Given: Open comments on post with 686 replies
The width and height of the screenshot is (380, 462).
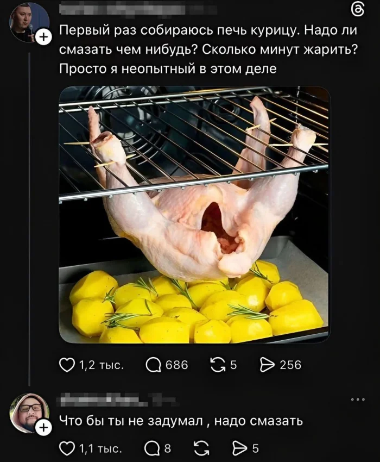Looking at the screenshot, I should pyautogui.click(x=153, y=365).
